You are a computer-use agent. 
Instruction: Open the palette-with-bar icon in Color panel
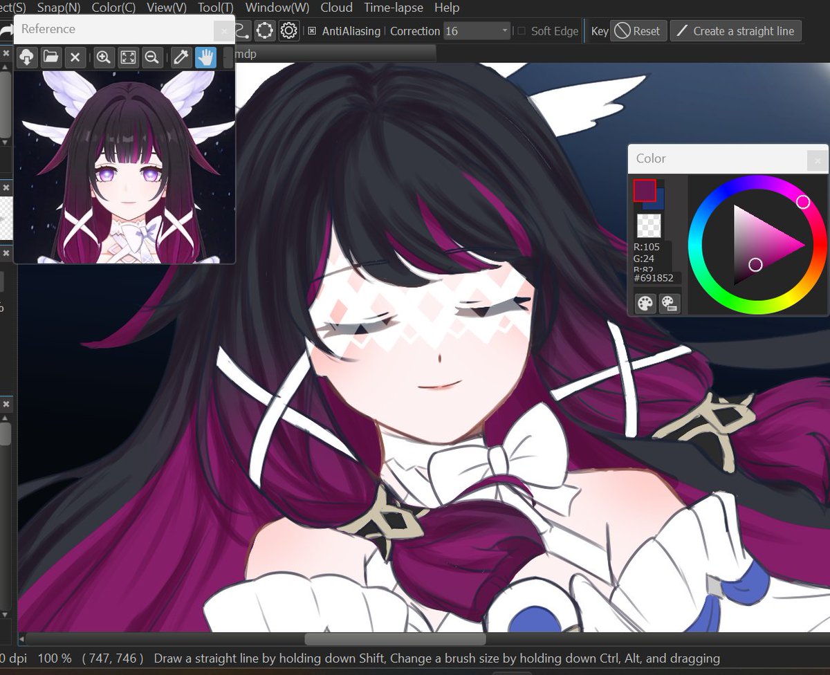click(670, 303)
